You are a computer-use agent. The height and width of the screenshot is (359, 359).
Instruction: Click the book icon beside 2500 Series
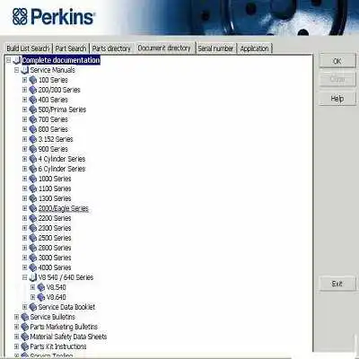[x=33, y=238]
